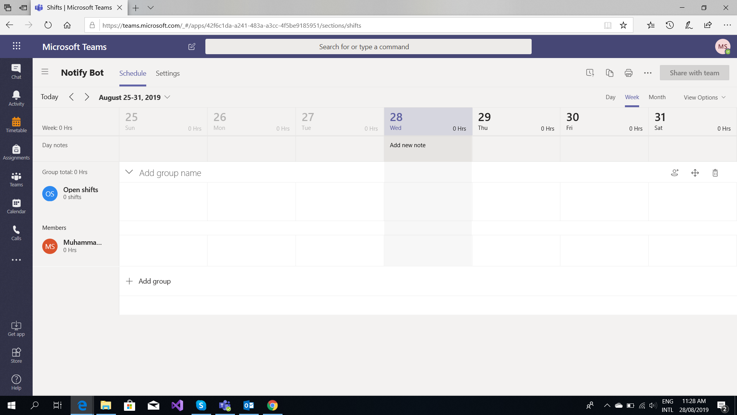Image resolution: width=737 pixels, height=415 pixels.
Task: Click the search or command box
Action: 368,46
